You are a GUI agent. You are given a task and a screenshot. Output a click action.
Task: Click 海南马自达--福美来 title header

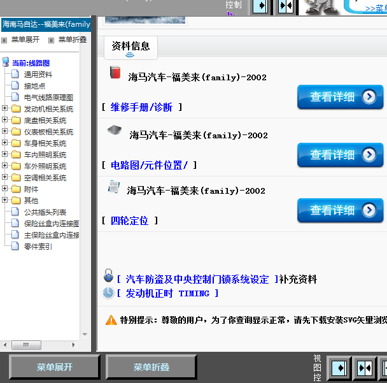46,24
